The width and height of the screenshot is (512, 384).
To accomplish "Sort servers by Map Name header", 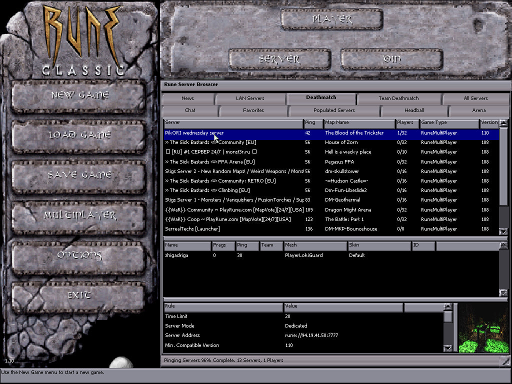I will pyautogui.click(x=358, y=122).
